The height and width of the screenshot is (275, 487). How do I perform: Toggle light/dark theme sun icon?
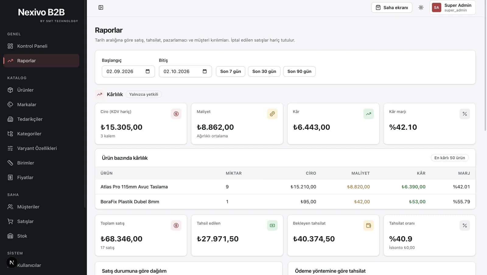click(421, 8)
